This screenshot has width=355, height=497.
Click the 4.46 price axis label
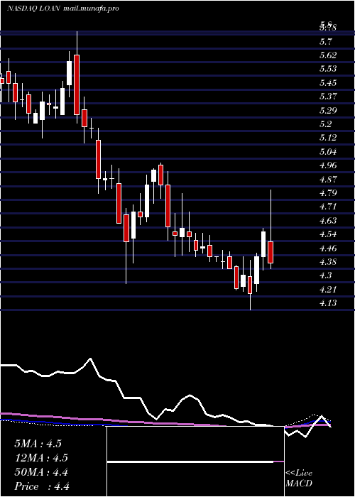click(x=328, y=248)
